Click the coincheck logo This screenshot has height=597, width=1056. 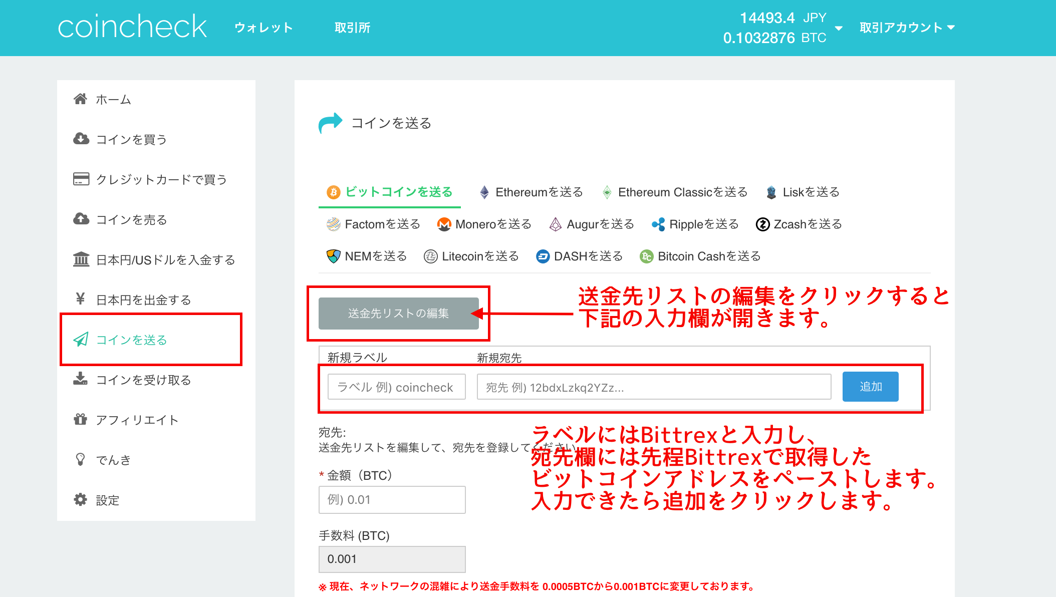point(132,27)
